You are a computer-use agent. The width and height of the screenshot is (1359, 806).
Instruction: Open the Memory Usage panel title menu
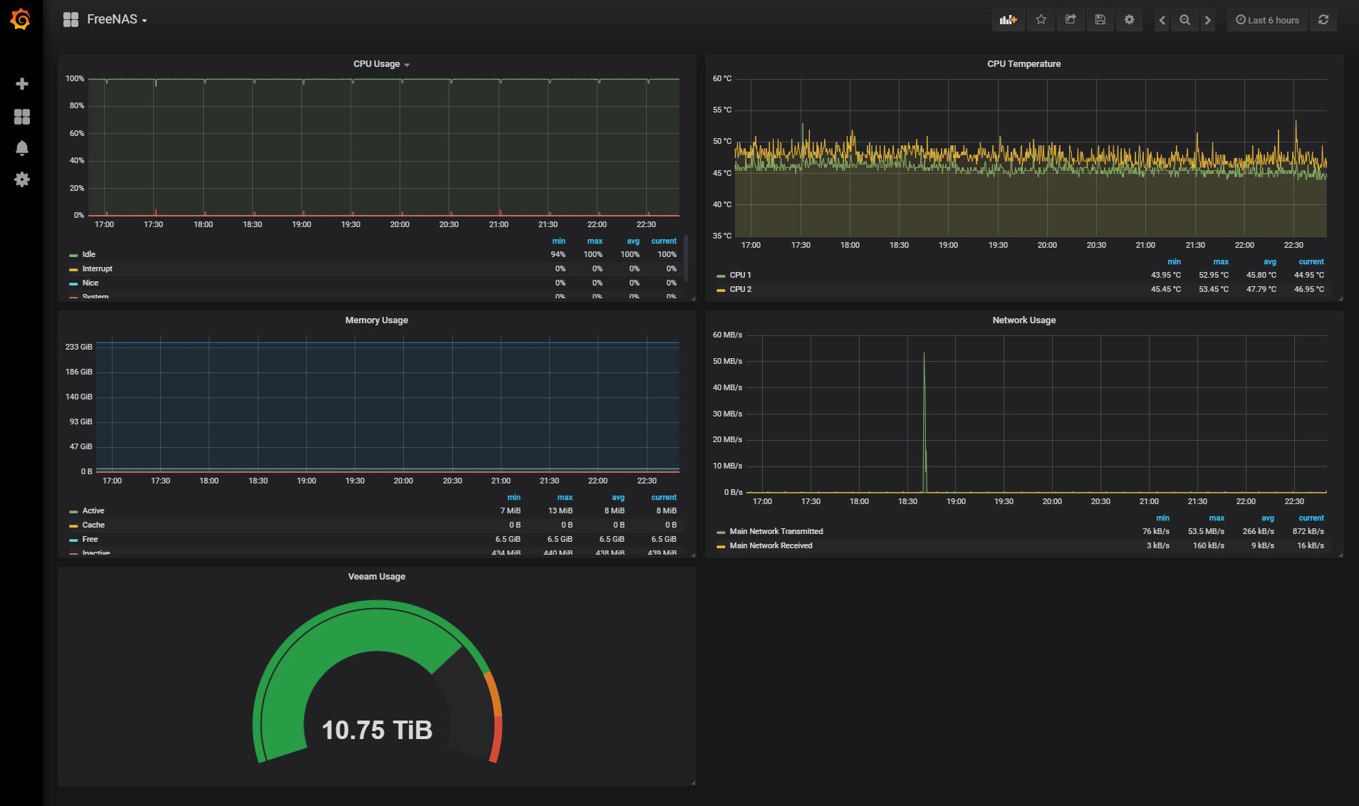pyautogui.click(x=376, y=320)
